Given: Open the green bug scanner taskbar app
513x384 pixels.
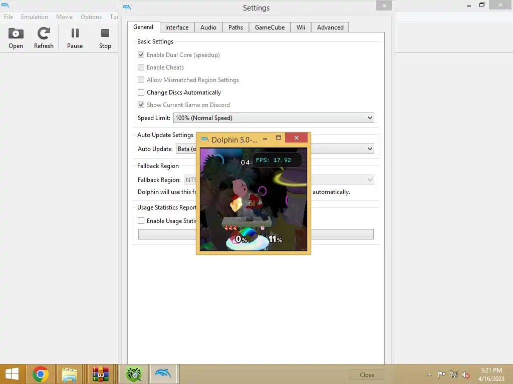Looking at the screenshot, I should pyautogui.click(x=134, y=374).
